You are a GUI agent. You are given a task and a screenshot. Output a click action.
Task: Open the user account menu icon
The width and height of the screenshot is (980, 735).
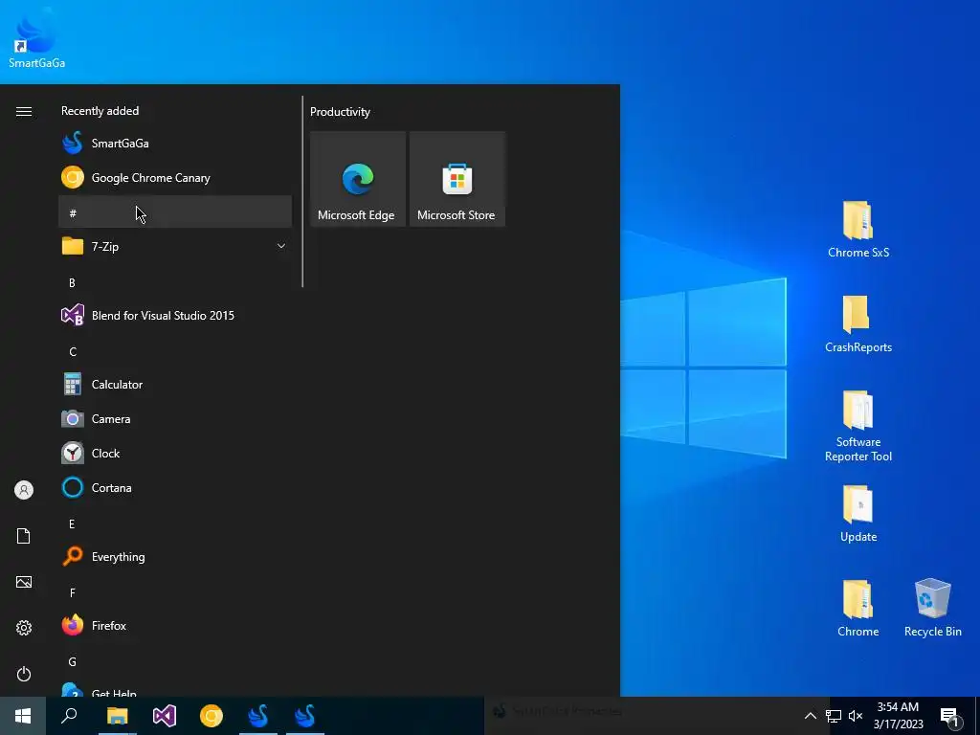point(24,490)
